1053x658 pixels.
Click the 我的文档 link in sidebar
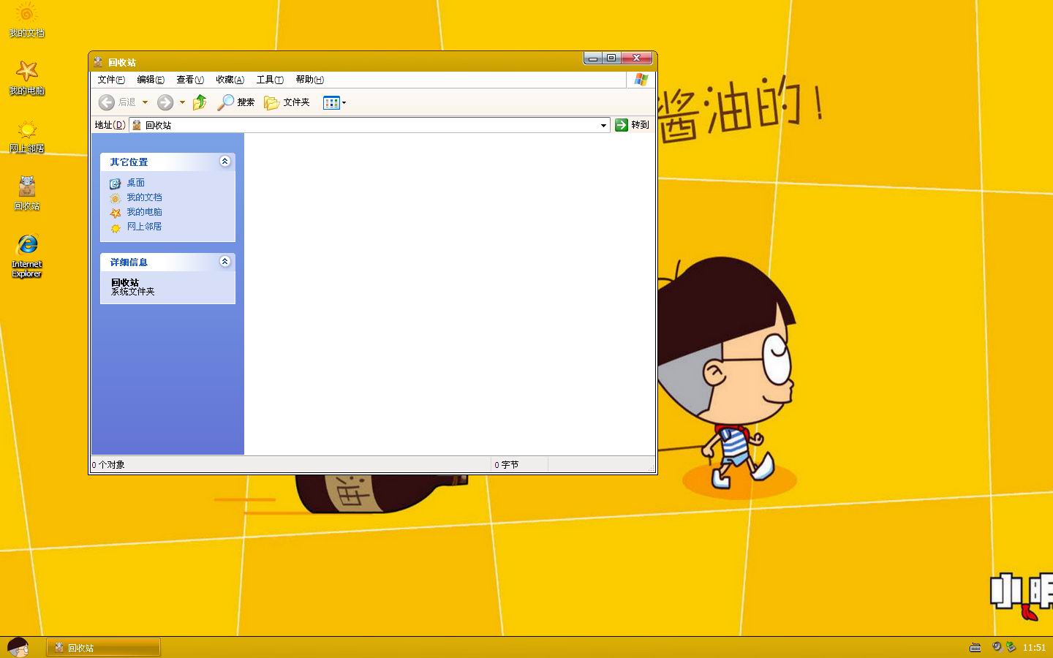[x=144, y=197]
